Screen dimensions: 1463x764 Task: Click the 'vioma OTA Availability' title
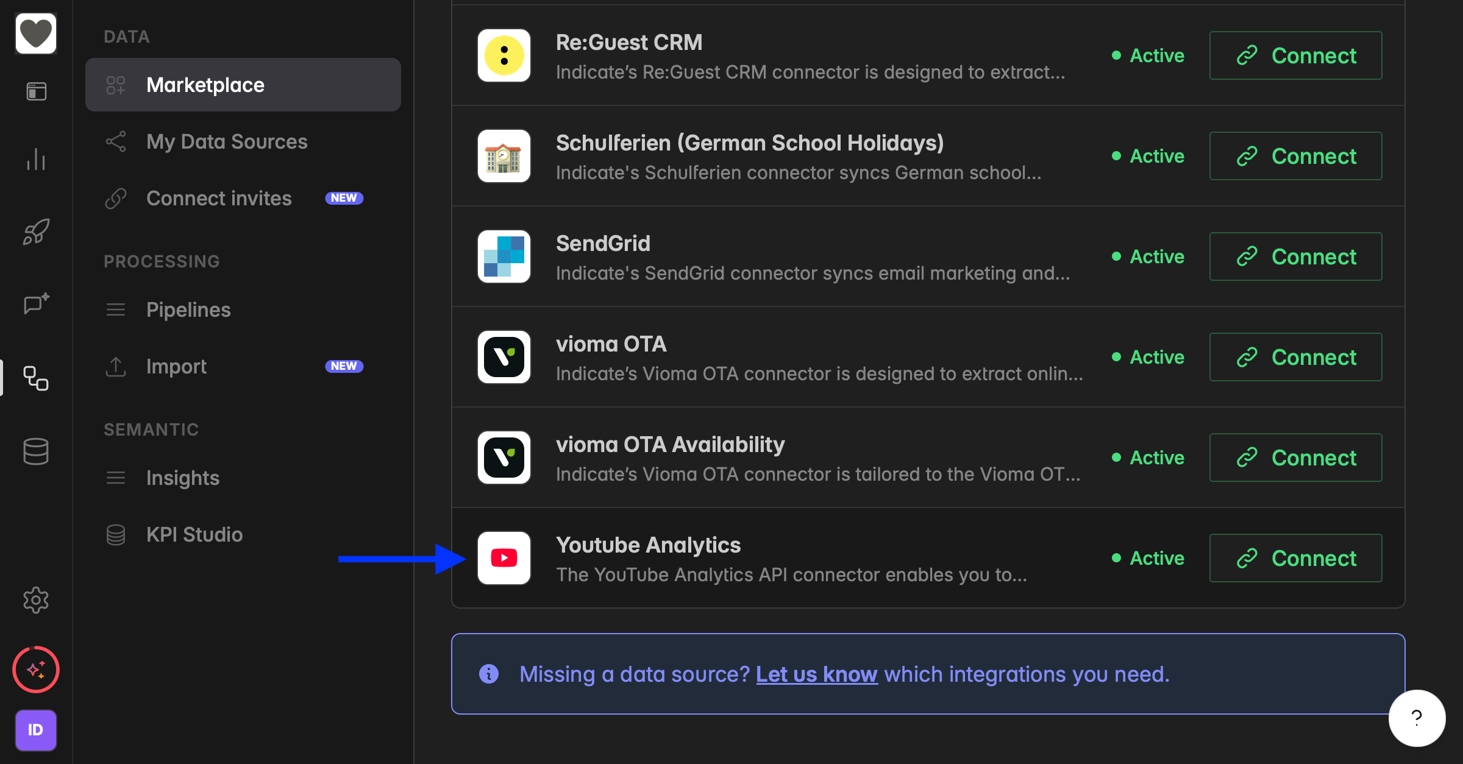coord(671,445)
